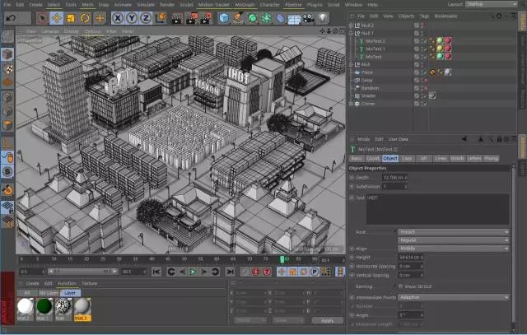Image resolution: width=527 pixels, height=335 pixels.
Task: Click the Cube primitive icon
Action: [224, 17]
